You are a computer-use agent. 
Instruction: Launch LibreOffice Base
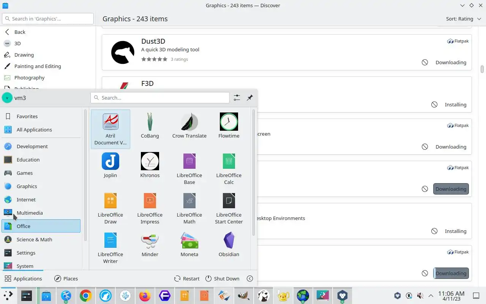click(189, 169)
